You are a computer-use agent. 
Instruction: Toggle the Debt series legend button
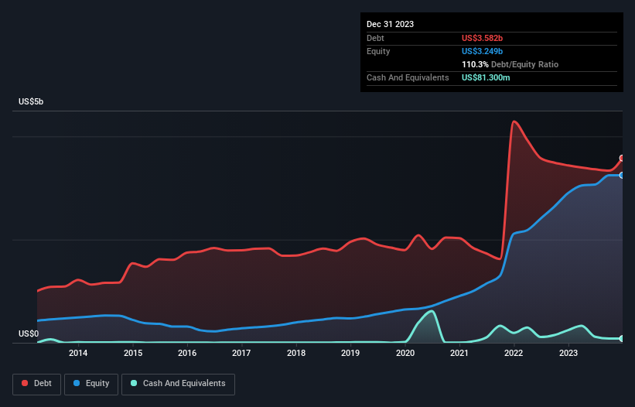[x=37, y=384]
